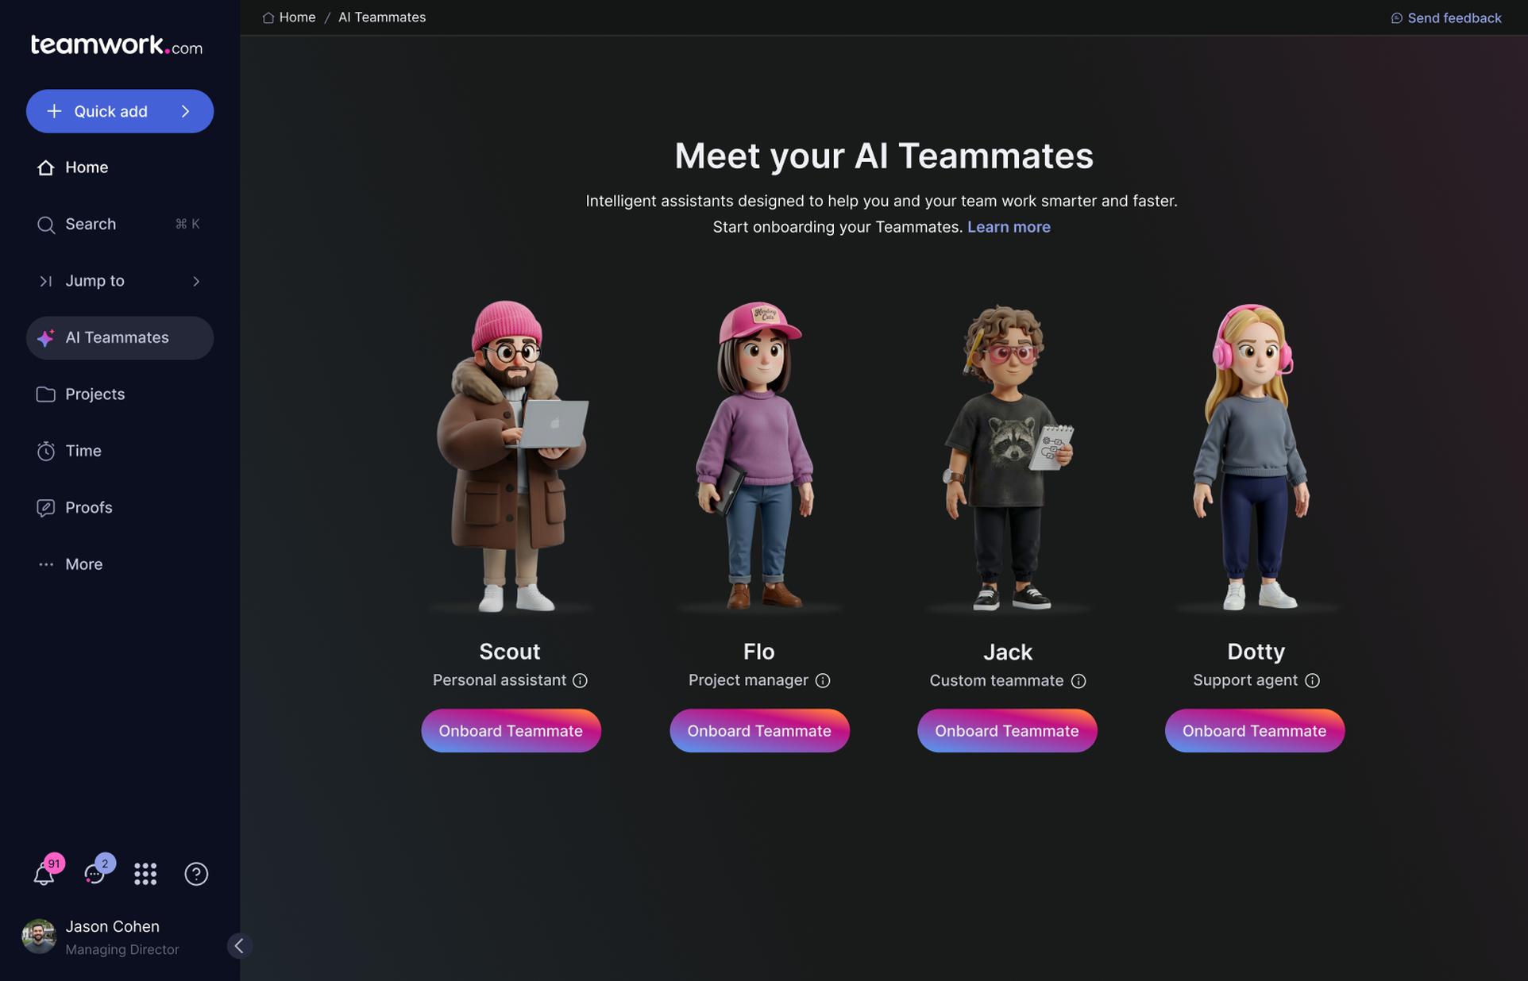Viewport: 1528px width, 981px height.
Task: Click the Jack name heading
Action: (x=1008, y=652)
